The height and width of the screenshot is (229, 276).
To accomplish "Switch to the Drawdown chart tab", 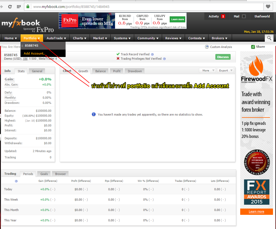I will [x=135, y=71].
